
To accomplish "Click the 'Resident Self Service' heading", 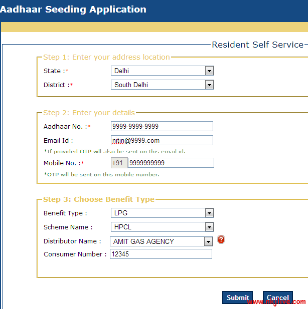I will point(258,45).
